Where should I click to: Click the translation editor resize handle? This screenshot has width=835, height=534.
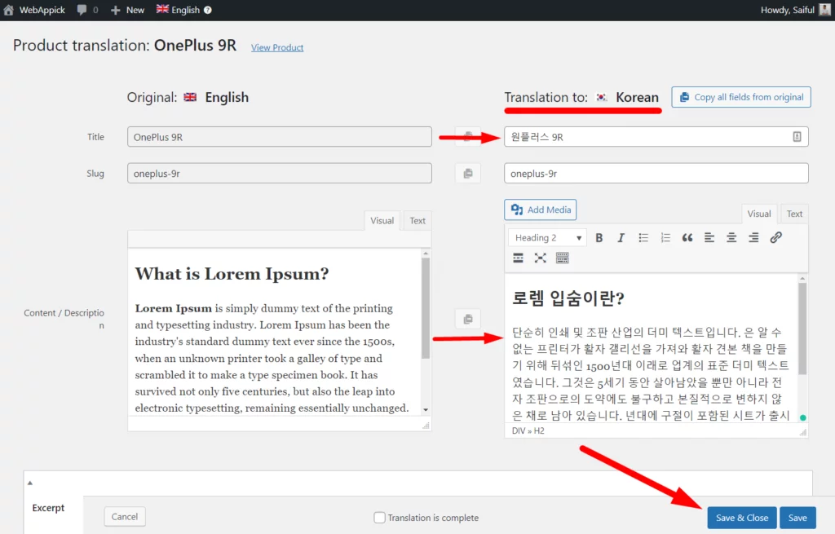803,432
